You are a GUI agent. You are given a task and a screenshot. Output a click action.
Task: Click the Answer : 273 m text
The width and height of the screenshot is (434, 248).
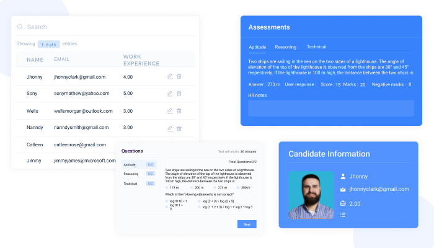pos(264,84)
